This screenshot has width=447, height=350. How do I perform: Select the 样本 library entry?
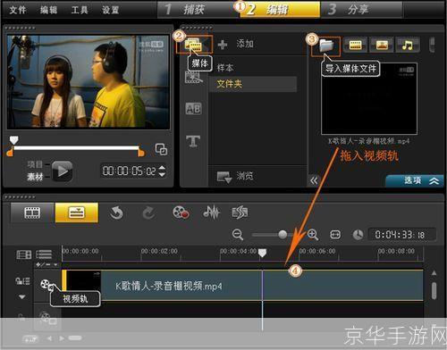(x=225, y=68)
